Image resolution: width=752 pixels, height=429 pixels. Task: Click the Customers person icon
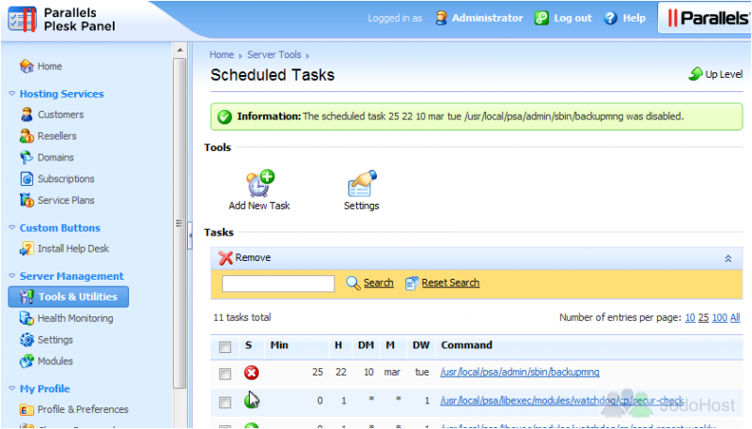tap(26, 115)
